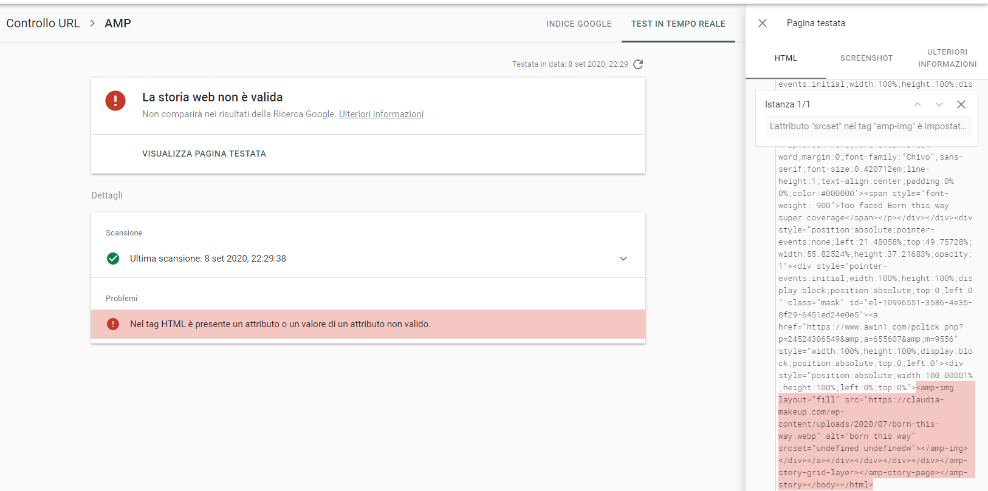Click the AMP breadcrumb item
Image resolution: width=988 pixels, height=491 pixels.
click(x=118, y=23)
